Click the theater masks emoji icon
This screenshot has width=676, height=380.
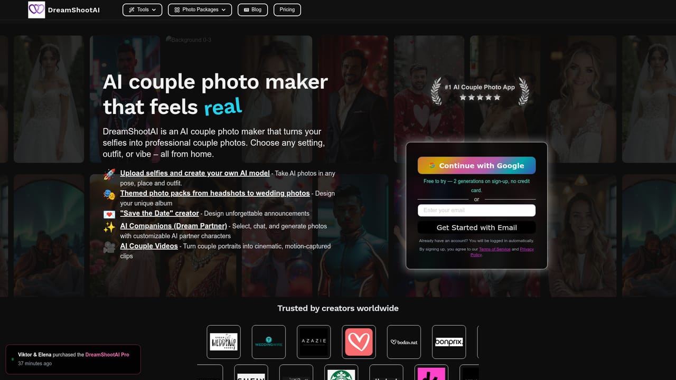coord(109,194)
